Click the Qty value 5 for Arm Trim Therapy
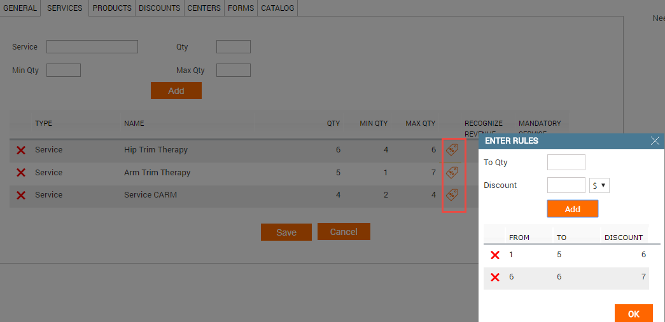 point(337,173)
